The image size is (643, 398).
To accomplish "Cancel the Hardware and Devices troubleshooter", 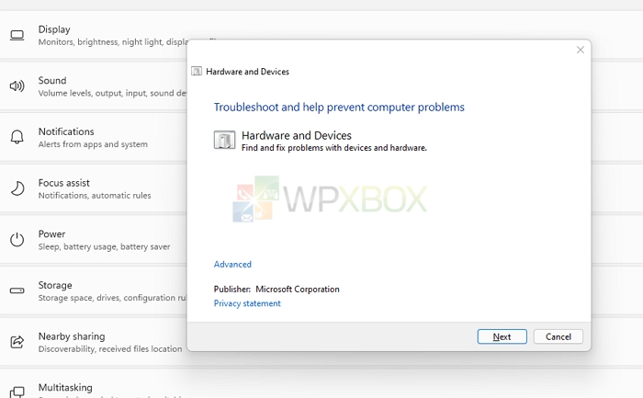I will pyautogui.click(x=558, y=336).
